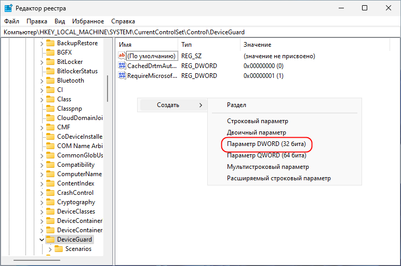Image resolution: width=401 pixels, height=266 pixels.
Task: Open the Создать submenu entry
Action: coord(172,105)
